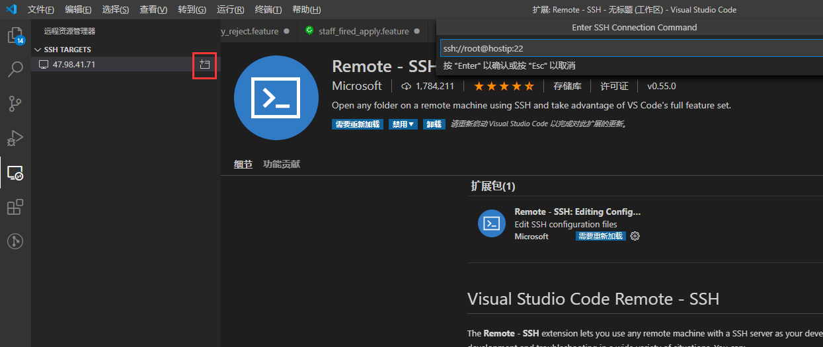Click the Remote - SSH: Editing Config icon
Screen dimensions: 823x347
point(492,223)
